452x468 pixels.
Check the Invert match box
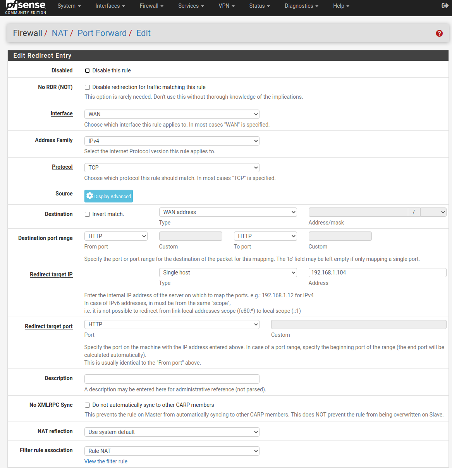pyautogui.click(x=88, y=214)
